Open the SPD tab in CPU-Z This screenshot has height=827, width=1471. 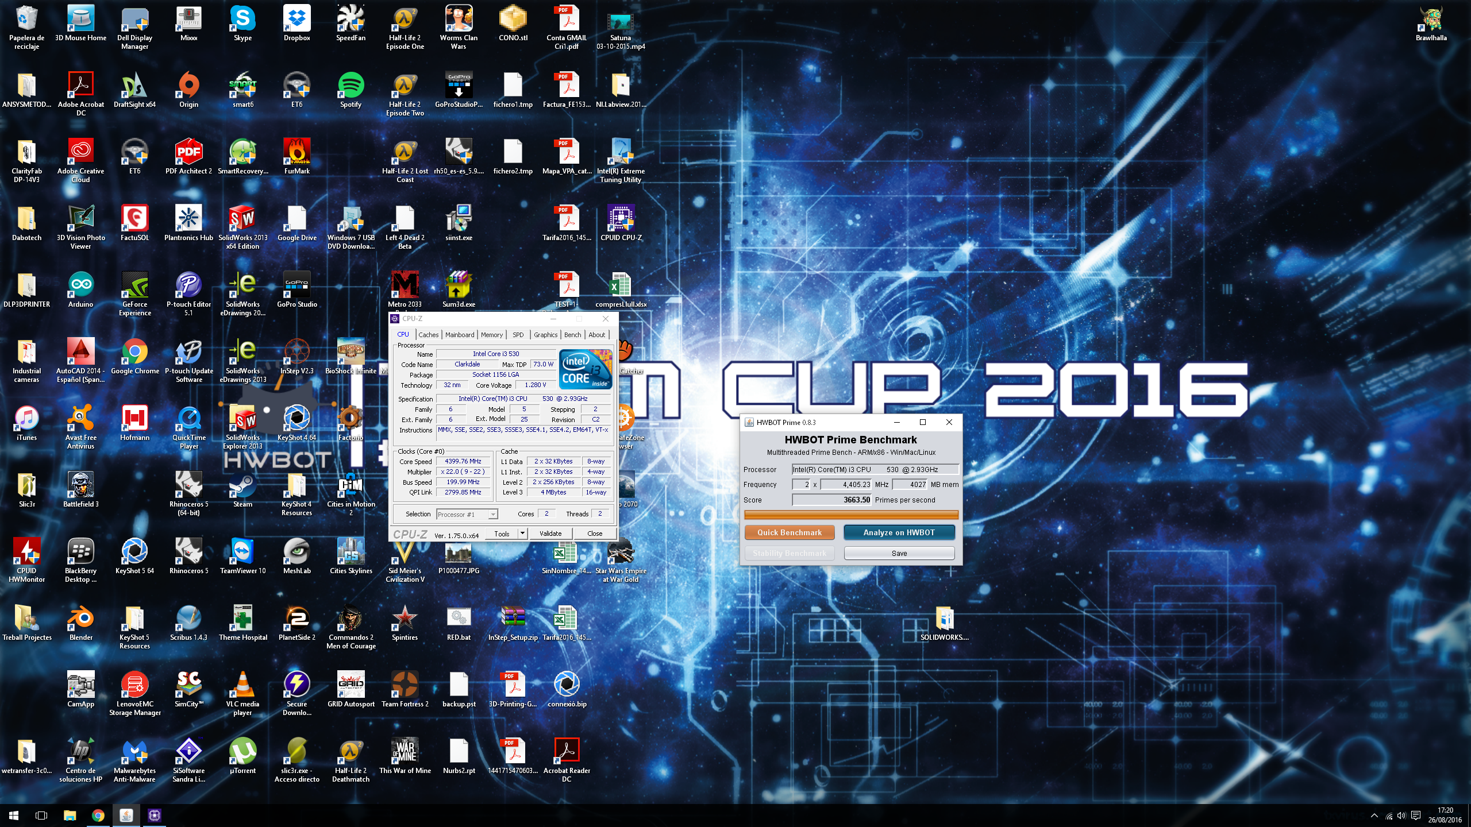pos(518,335)
